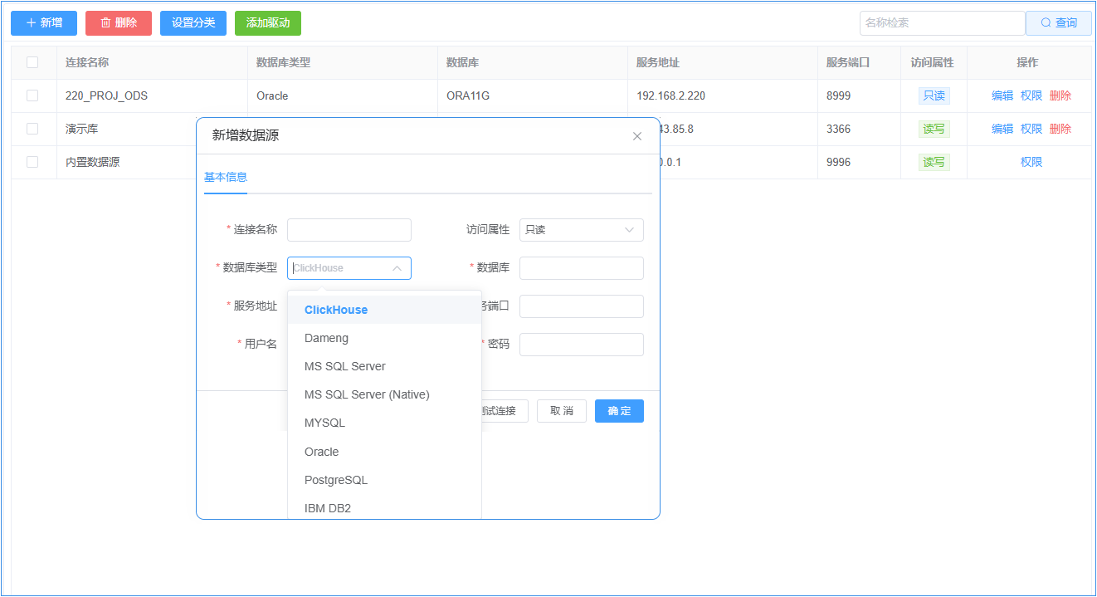Screen dimensions: 1097x597
Task: Click the 服务端口 column header
Action: tap(848, 62)
